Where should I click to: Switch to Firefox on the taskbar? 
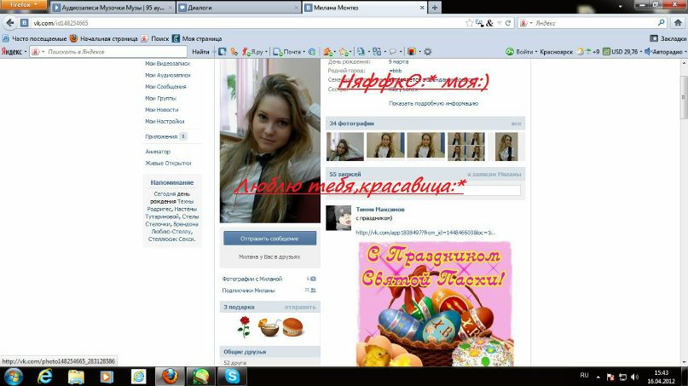[170, 377]
